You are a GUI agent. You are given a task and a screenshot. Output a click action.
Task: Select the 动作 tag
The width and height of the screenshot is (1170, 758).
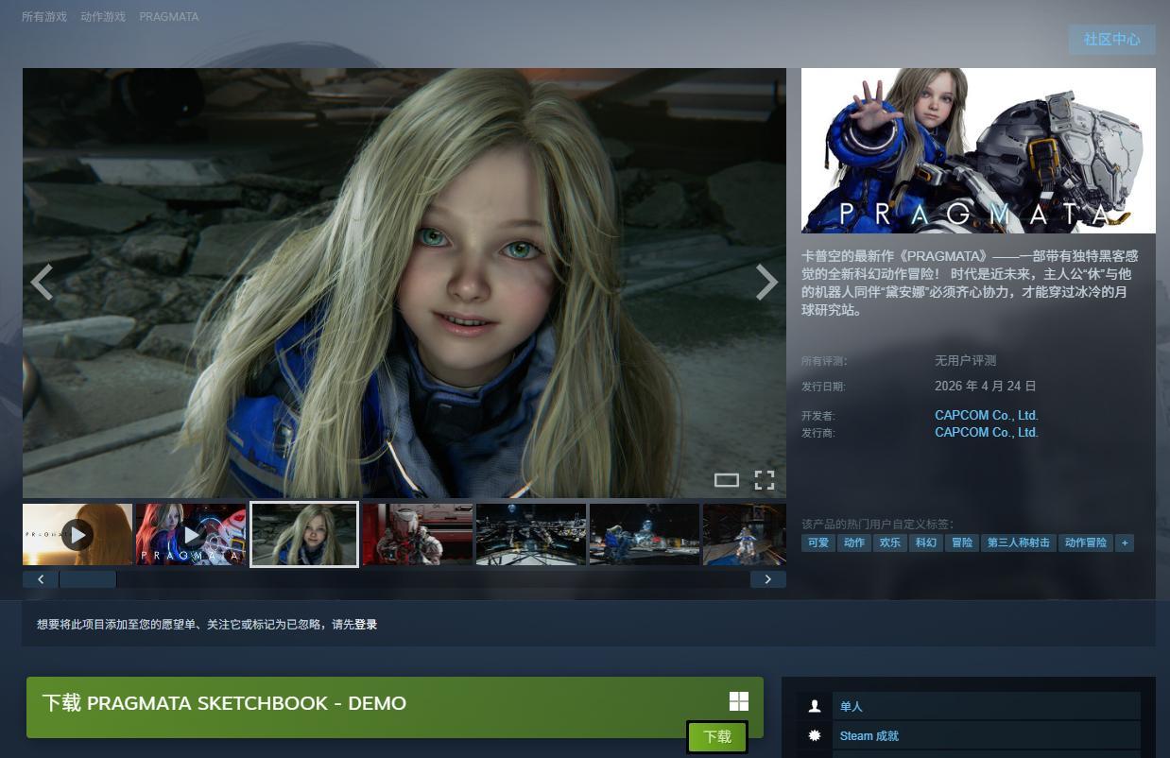854,543
